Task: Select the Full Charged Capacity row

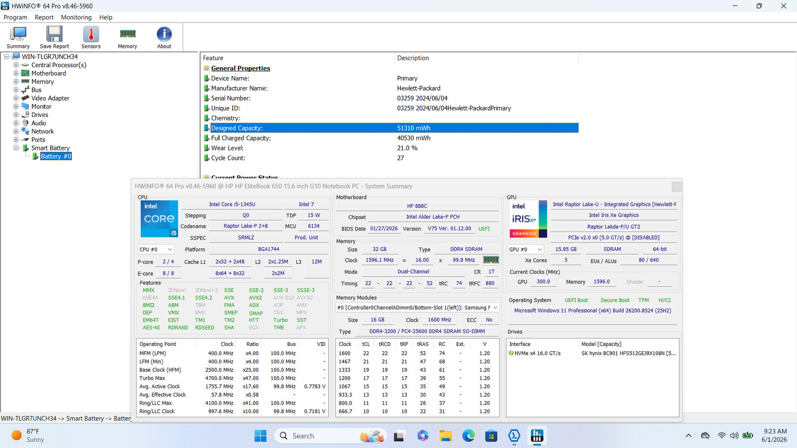Action: point(390,138)
